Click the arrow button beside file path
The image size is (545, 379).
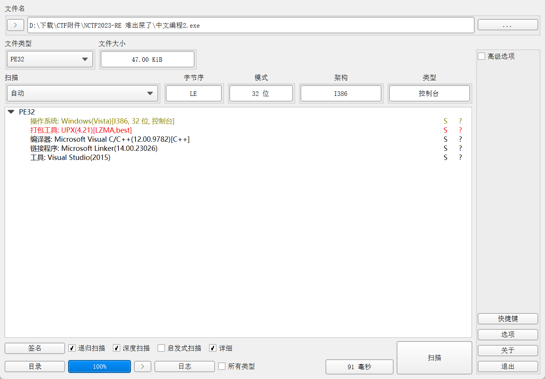click(16, 25)
